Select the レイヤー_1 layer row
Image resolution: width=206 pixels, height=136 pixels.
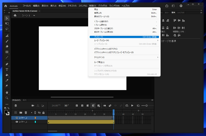tap(29, 122)
